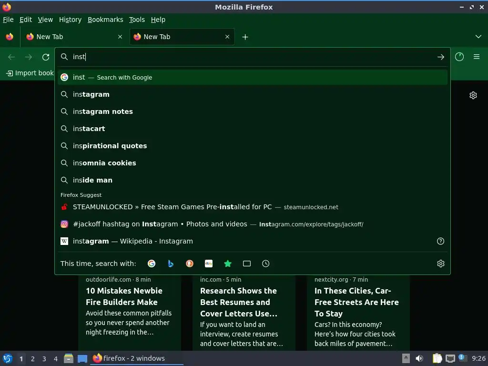This screenshot has width=488, height=366.
Task: Close the second New Tab tab
Action: [227, 37]
